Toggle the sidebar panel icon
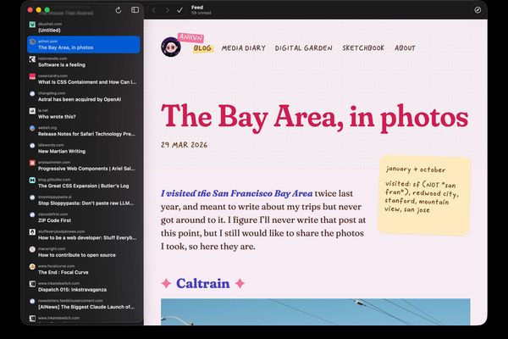This screenshot has width=508, height=339. click(x=135, y=9)
